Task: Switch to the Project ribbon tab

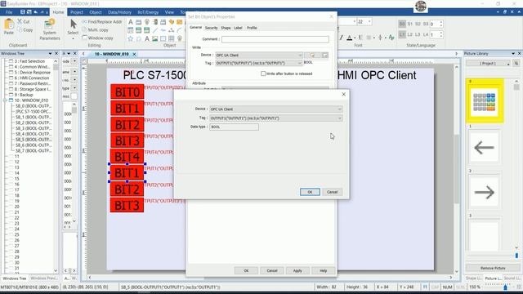Action: point(76,12)
